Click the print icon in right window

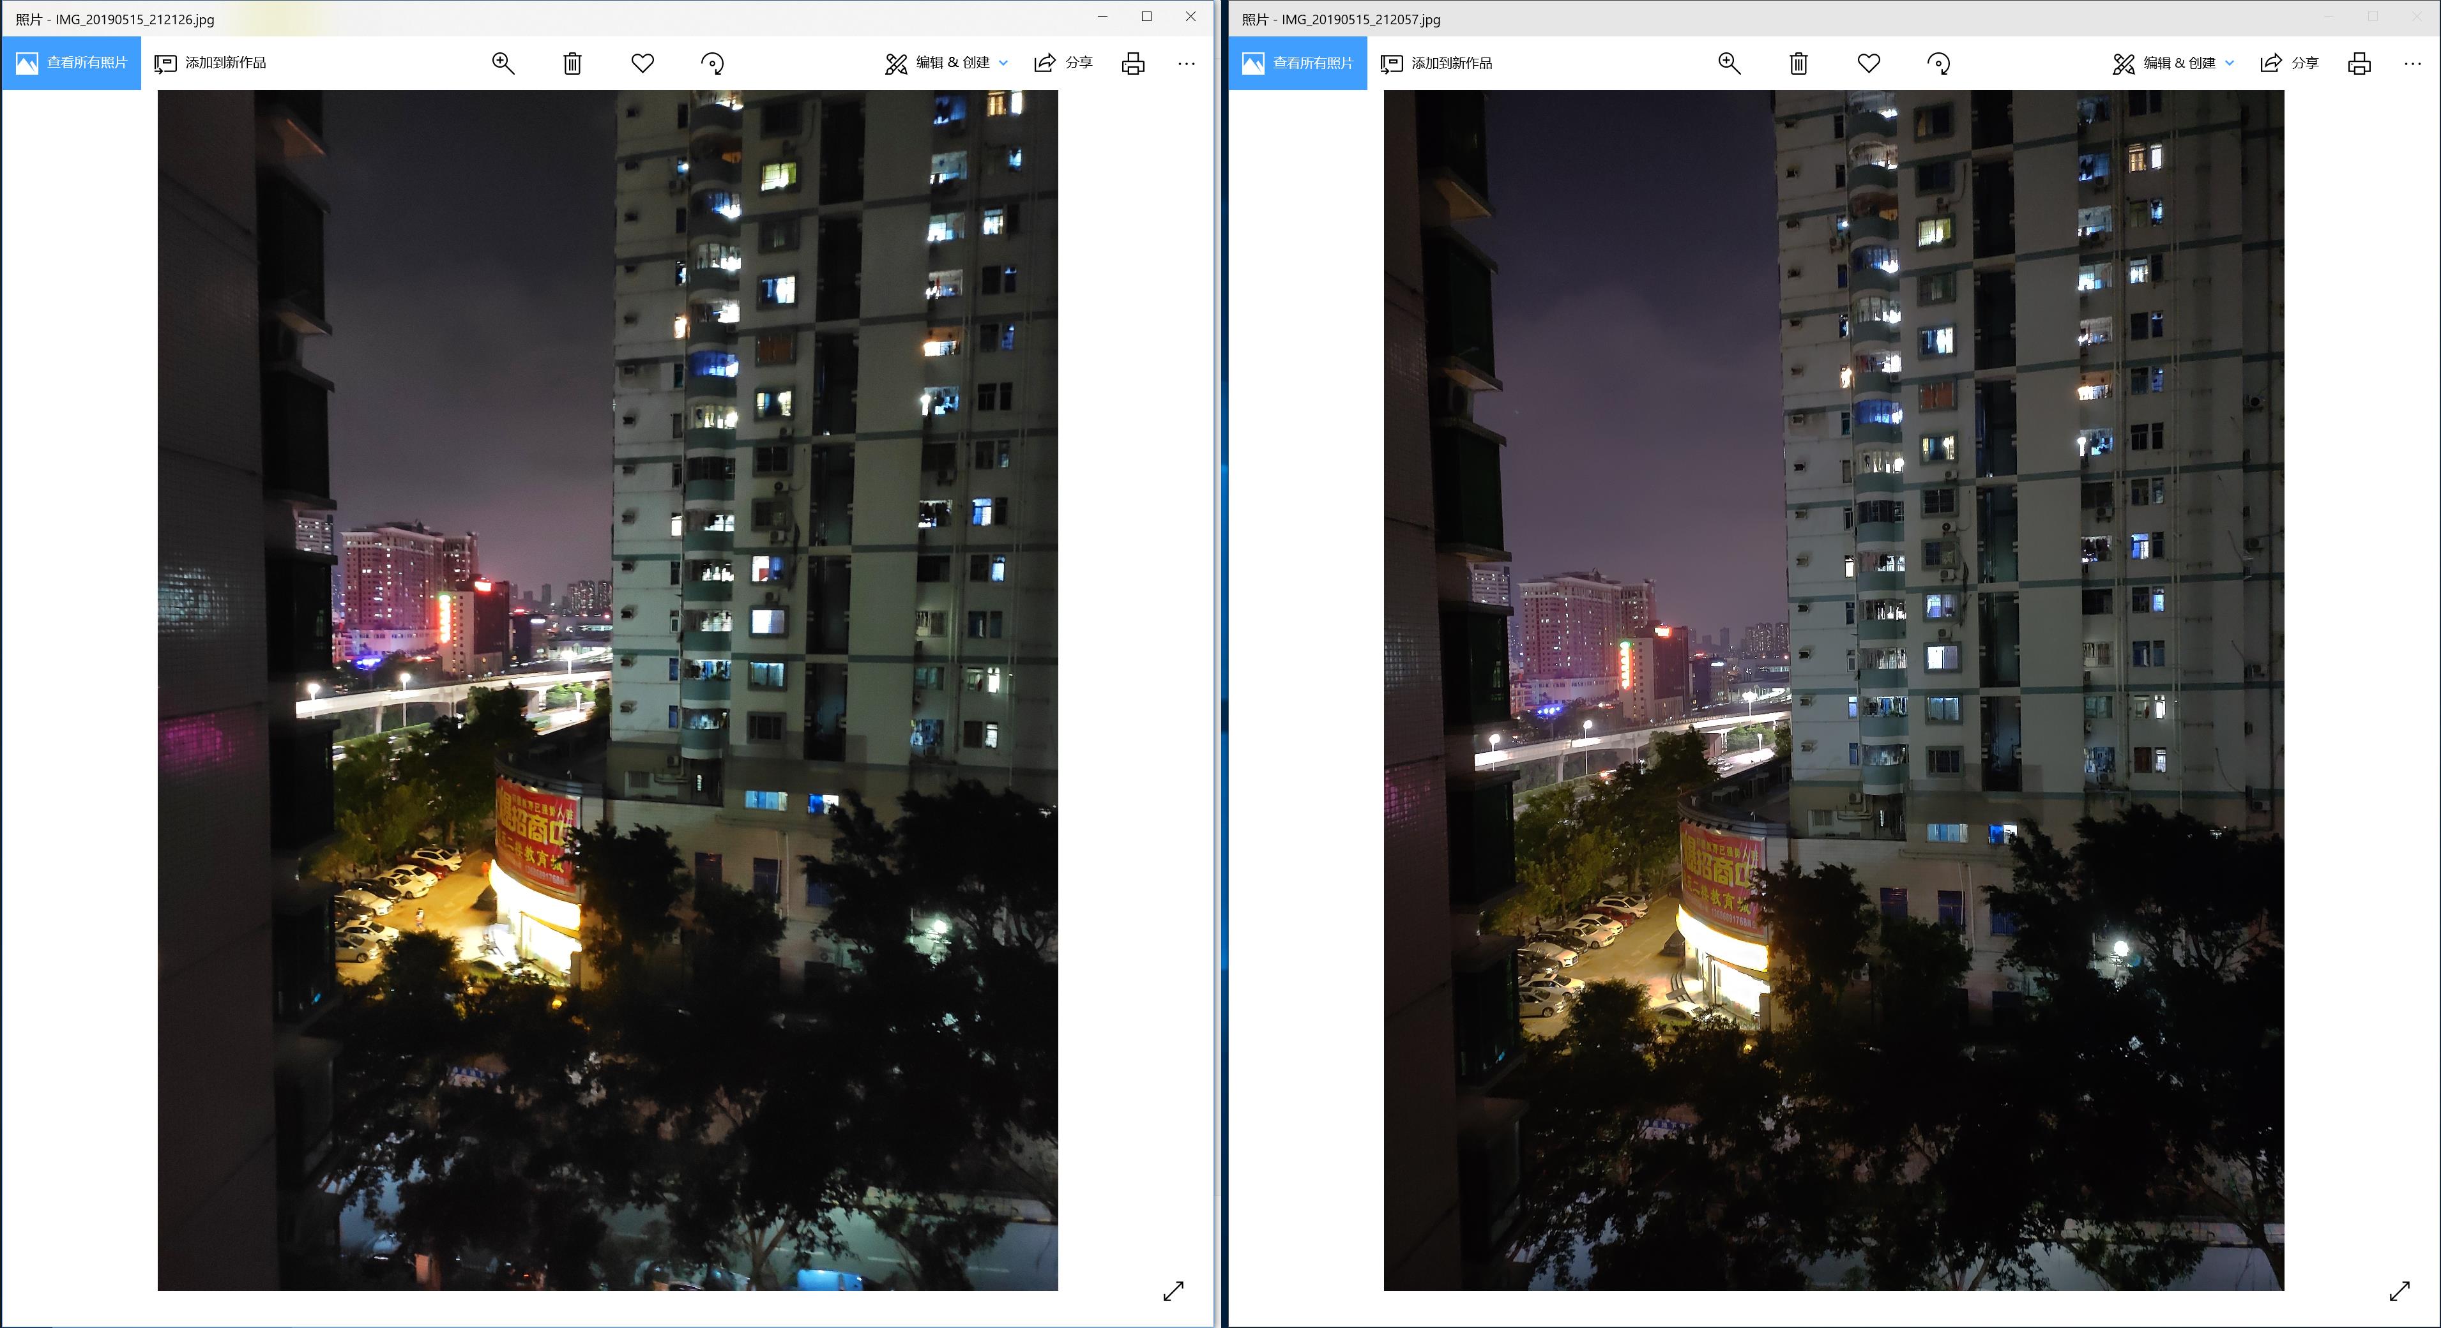[x=2359, y=63]
